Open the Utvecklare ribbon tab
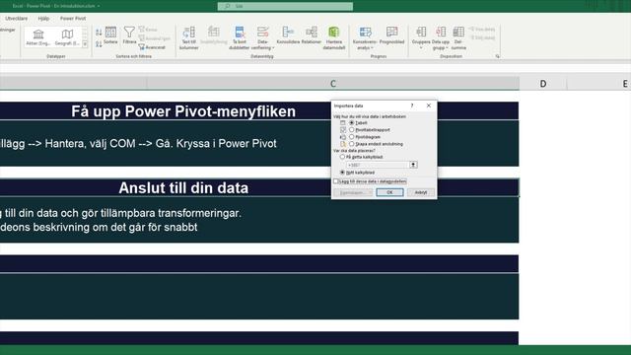 tap(17, 19)
